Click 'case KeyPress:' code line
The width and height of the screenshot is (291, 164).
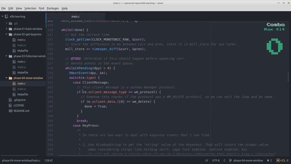point(86,126)
